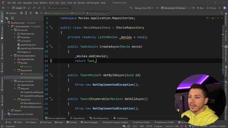The image size is (228, 128).
Task: Toggle the Structure tool window on the left sidebar
Action: pyautogui.click(x=2, y=100)
